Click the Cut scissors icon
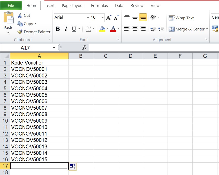The width and height of the screenshot is (219, 175). point(20,15)
